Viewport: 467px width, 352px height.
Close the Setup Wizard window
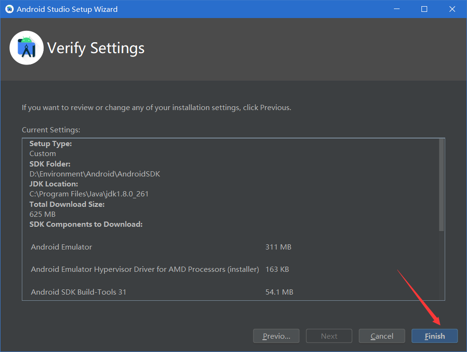[x=452, y=9]
